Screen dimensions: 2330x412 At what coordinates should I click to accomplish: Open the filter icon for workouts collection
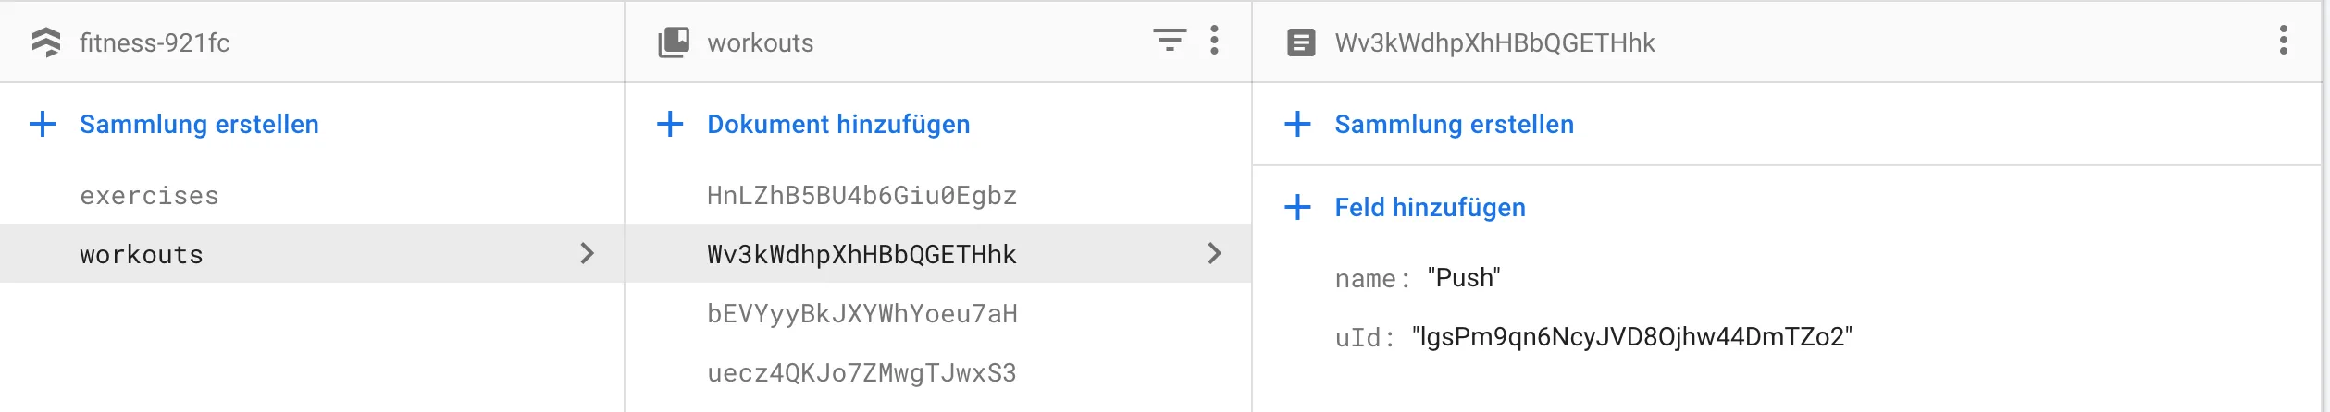point(1169,41)
